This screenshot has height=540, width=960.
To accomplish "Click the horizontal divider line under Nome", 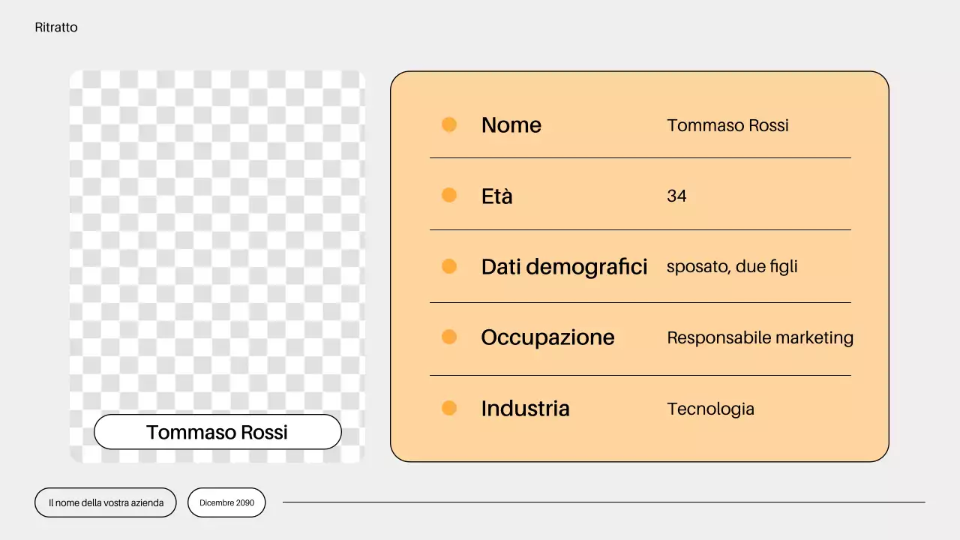I will pos(640,158).
